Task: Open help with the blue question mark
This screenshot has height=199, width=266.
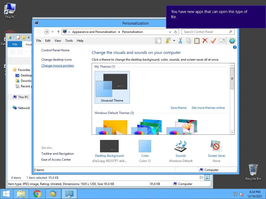Action: coord(235,47)
